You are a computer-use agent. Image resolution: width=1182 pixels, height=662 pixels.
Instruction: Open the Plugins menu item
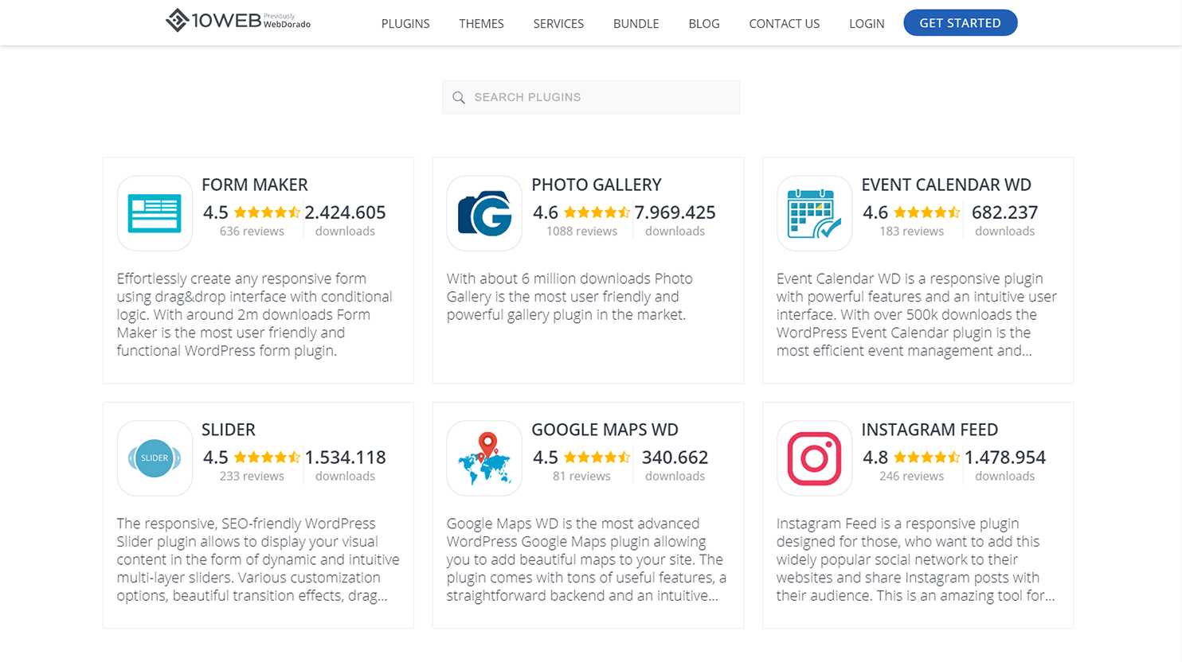pos(405,24)
